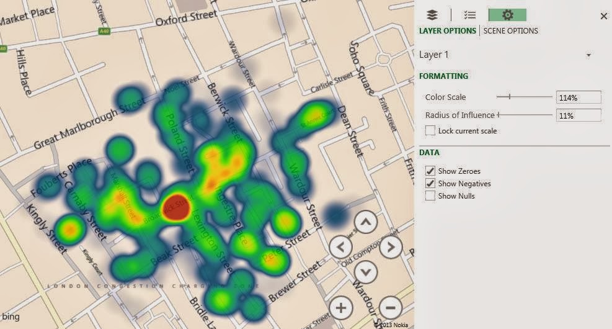Screen dimensions: 612x329
Task: Click the Great Marlborough Street label
Action: (90, 123)
